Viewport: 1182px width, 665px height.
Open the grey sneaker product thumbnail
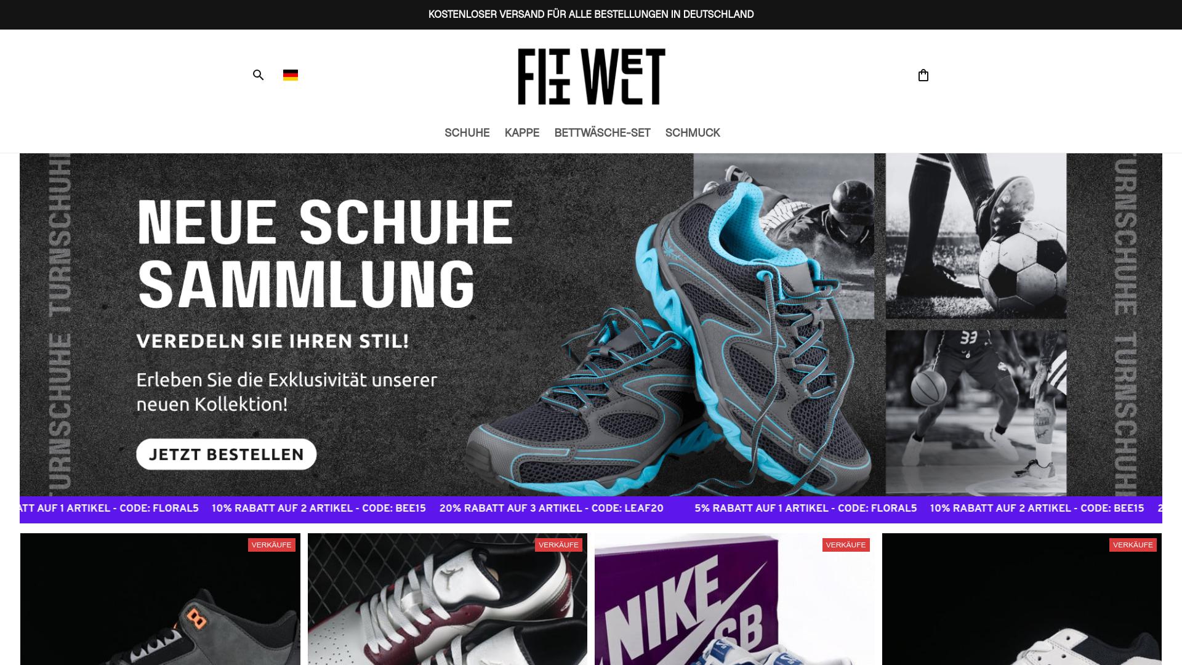coord(160,599)
